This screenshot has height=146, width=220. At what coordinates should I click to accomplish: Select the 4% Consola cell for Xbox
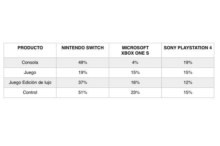click(135, 62)
